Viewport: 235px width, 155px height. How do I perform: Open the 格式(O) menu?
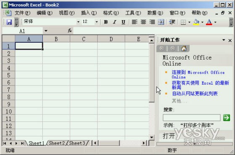point(111,13)
